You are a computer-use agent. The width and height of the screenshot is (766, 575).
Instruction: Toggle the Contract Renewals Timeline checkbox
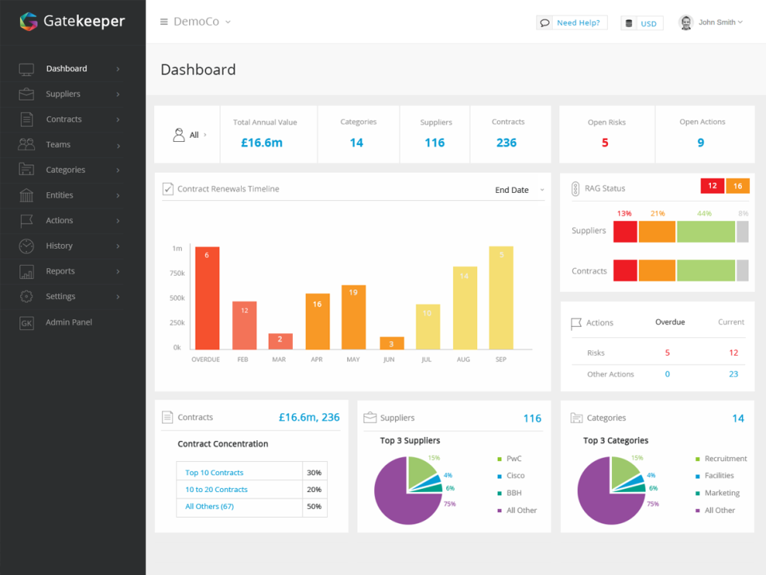(168, 189)
